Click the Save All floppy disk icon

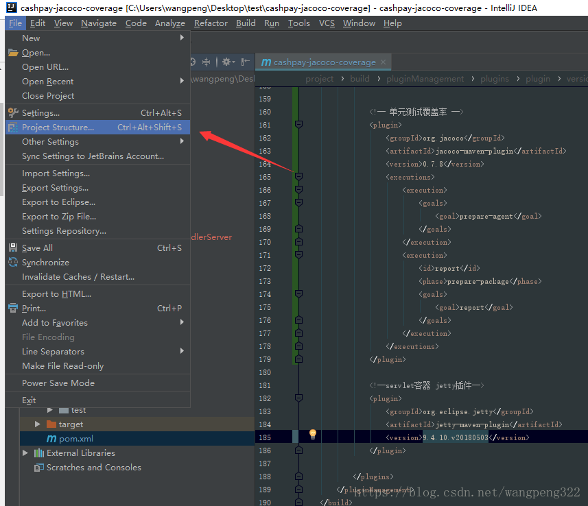click(13, 248)
